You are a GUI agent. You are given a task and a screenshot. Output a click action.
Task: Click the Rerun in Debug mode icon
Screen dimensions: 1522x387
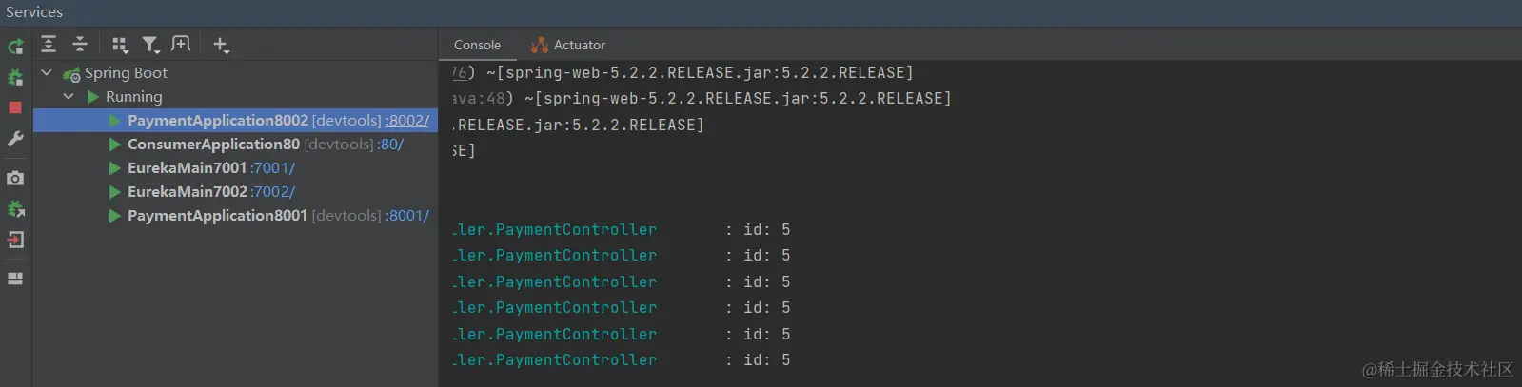pos(15,77)
